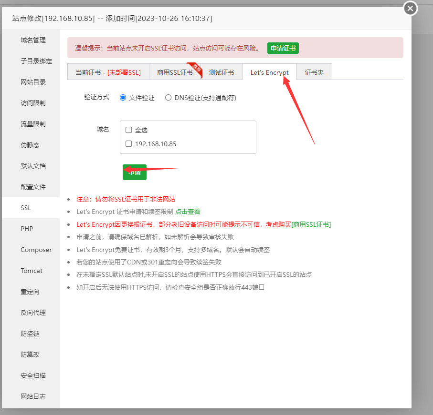Open the 域名管理 sidebar section
The width and height of the screenshot is (433, 415).
click(31, 40)
